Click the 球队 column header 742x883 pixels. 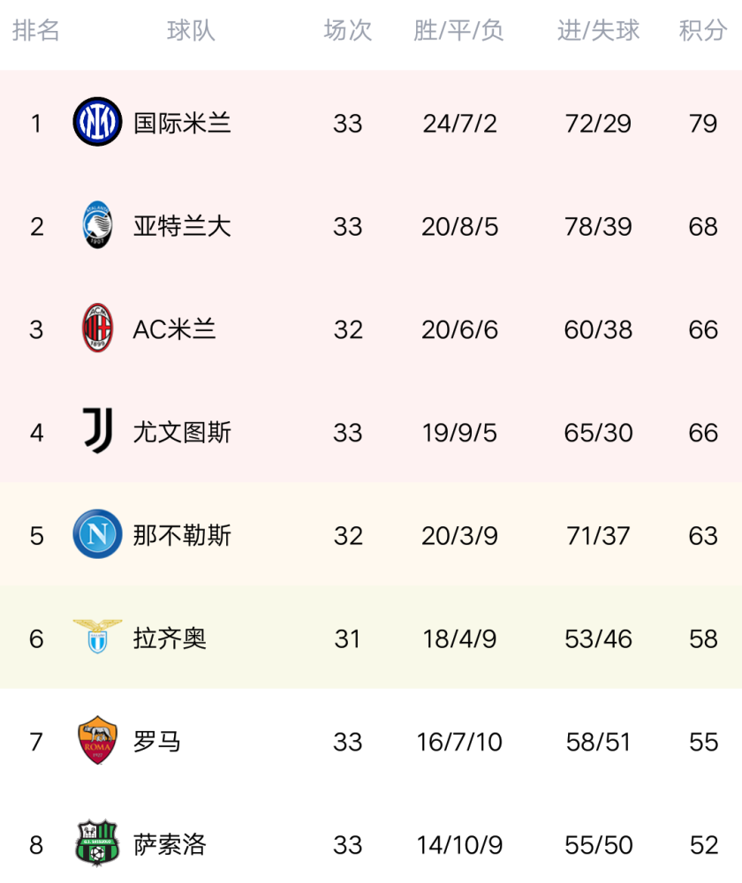click(x=191, y=31)
